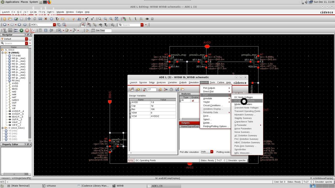
Task: Open the Plot after simulation Auto dropdown
Action: point(212,152)
